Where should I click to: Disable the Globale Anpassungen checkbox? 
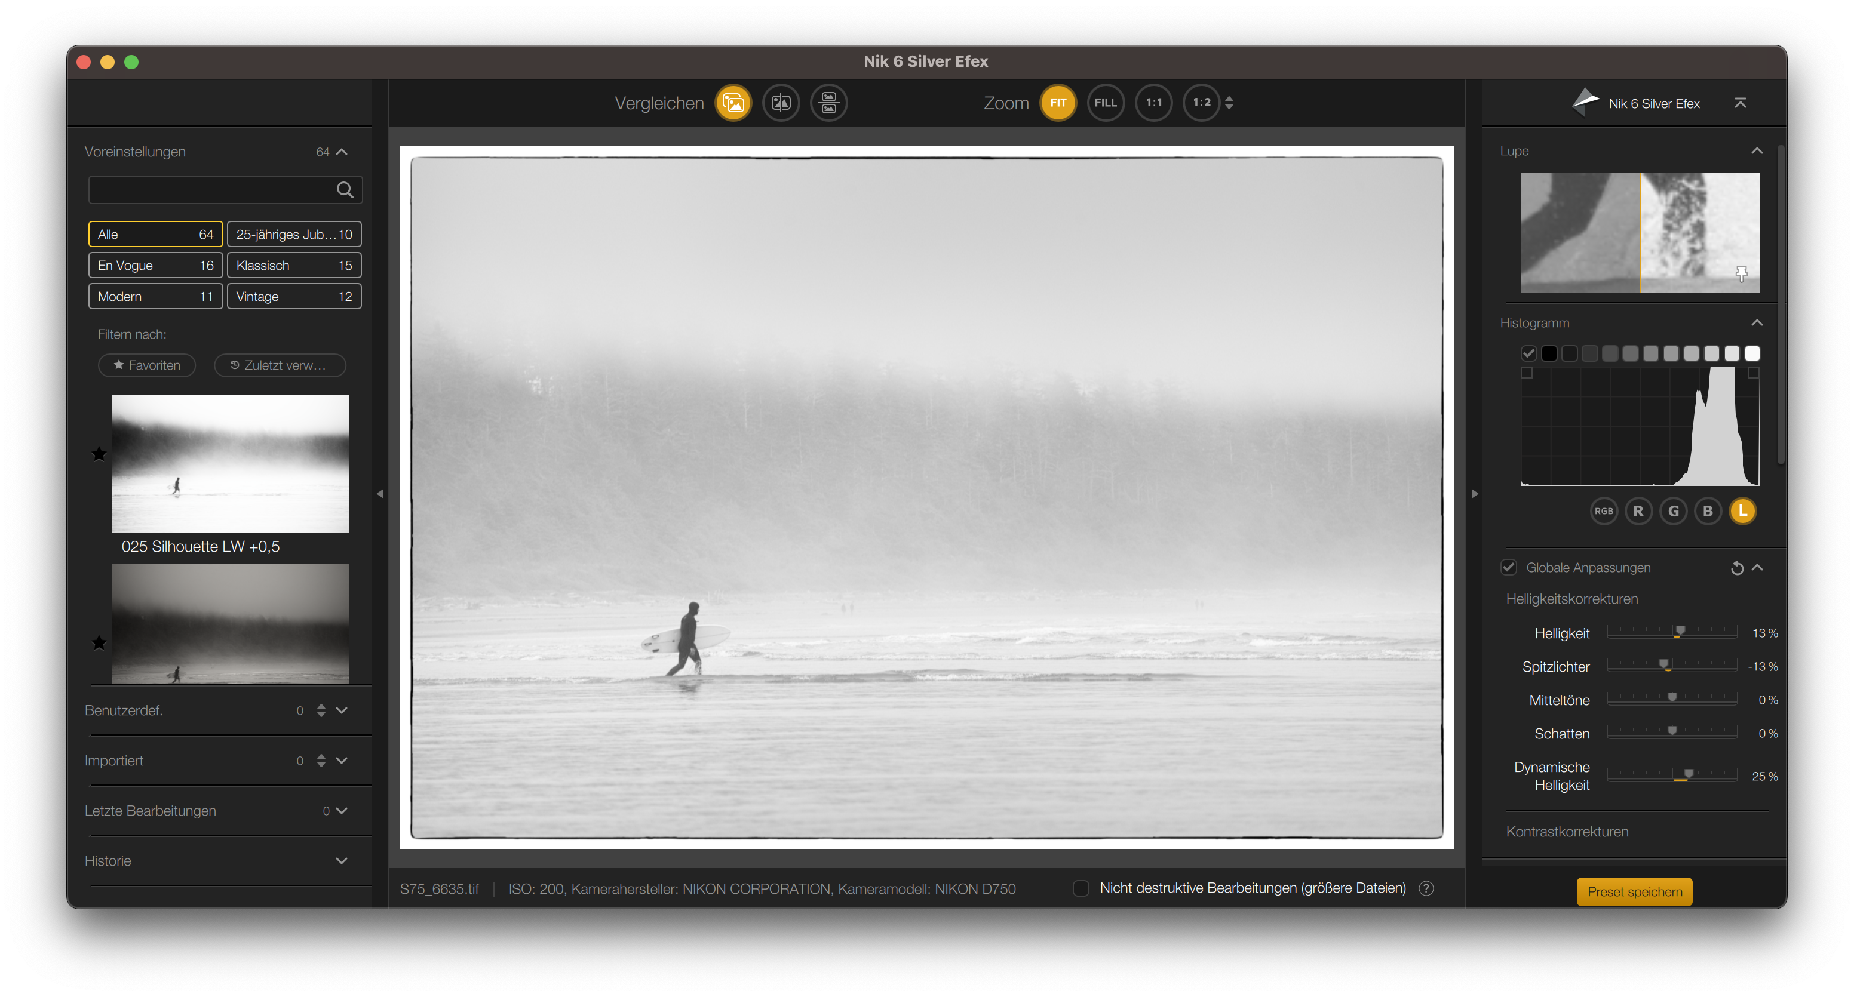[1509, 568]
